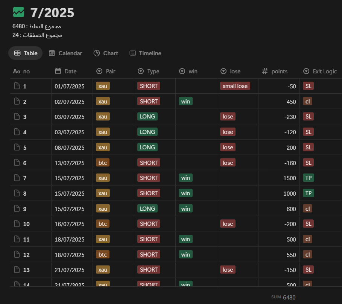Click the Aa icon in no header

tap(17, 71)
